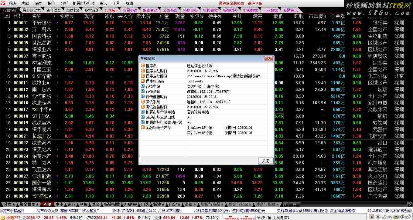This screenshot has width=413, height=220.
Task: Sort by the 总量 column header
Action: (164, 16)
